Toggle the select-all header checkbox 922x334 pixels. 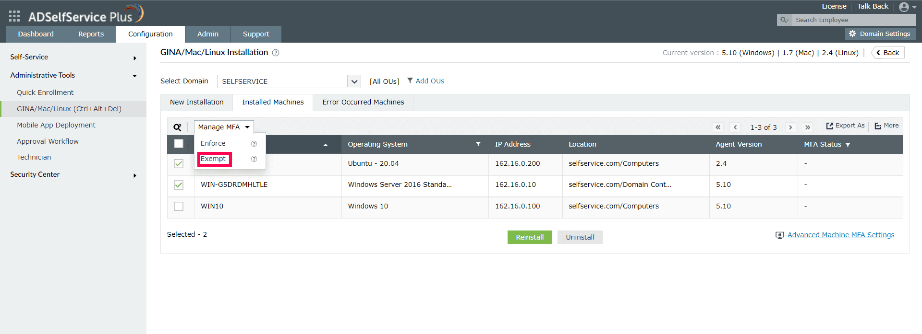[179, 143]
